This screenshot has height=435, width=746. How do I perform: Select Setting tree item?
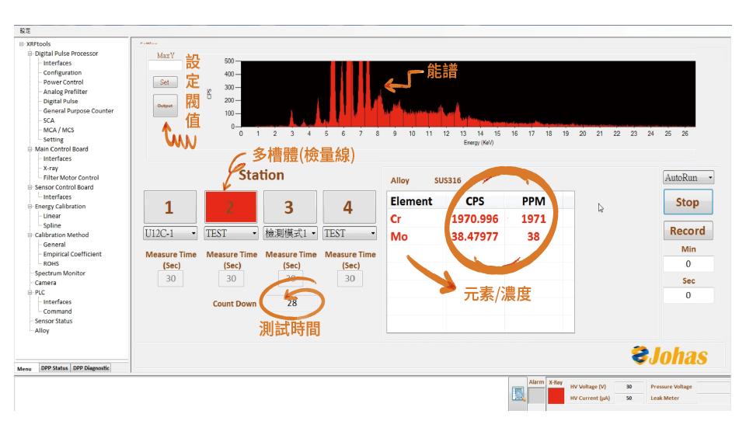tap(54, 139)
